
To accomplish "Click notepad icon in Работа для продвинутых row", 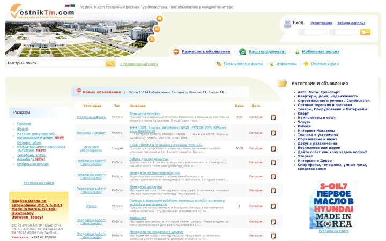I will [273, 163].
